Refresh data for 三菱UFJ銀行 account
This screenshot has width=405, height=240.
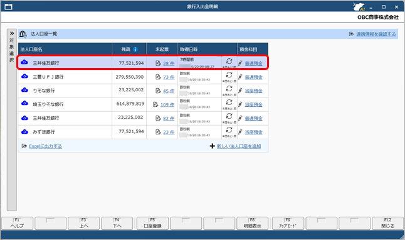click(x=229, y=75)
